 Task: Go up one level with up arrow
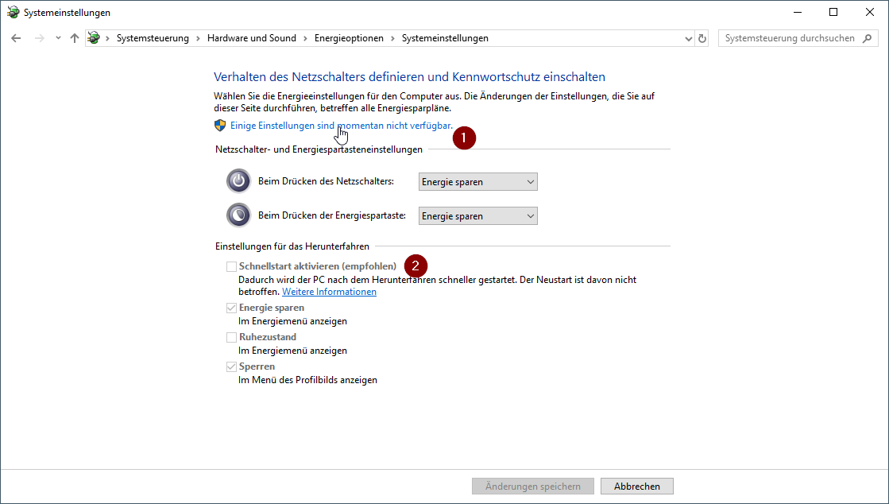(x=74, y=38)
